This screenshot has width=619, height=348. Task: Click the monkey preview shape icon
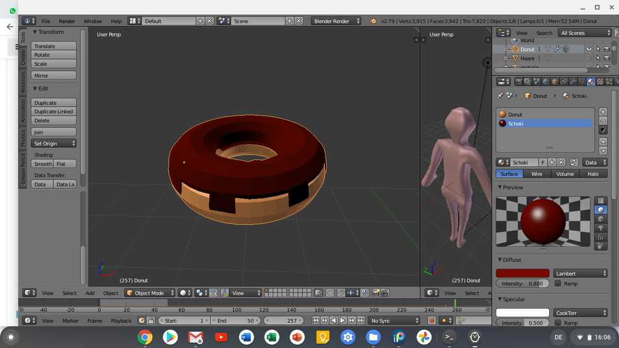[x=600, y=228]
